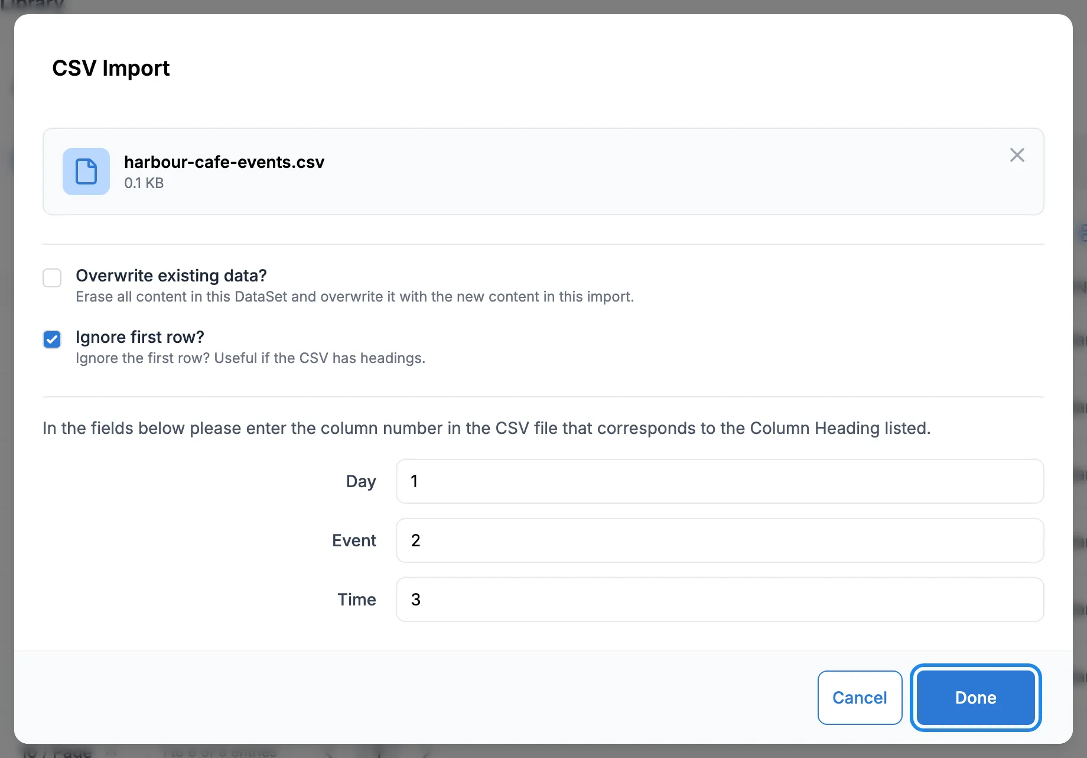Click the 'Ignore first row?' label
Image resolution: width=1087 pixels, height=758 pixels.
tap(140, 337)
